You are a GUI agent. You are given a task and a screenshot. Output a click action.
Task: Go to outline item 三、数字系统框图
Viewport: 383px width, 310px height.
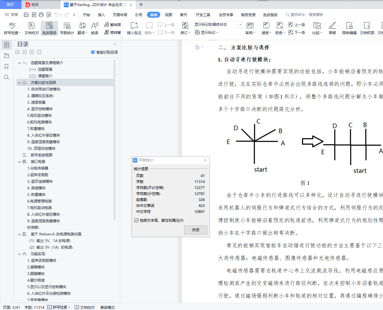click(37, 155)
